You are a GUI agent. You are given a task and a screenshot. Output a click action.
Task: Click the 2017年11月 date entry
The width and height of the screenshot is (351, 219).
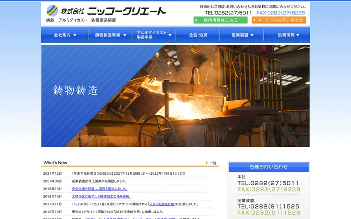coord(52,204)
